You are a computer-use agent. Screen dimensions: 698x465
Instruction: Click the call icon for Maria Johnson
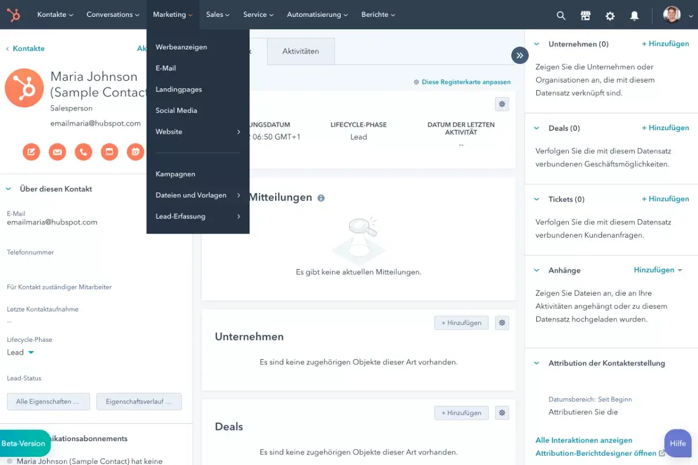click(x=83, y=152)
